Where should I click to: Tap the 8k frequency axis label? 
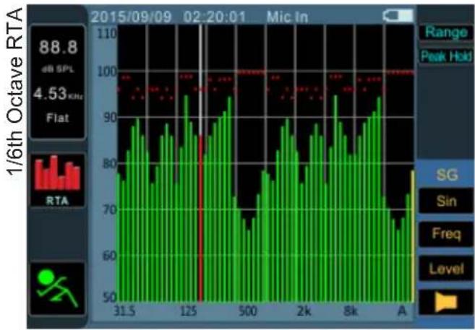point(351,311)
